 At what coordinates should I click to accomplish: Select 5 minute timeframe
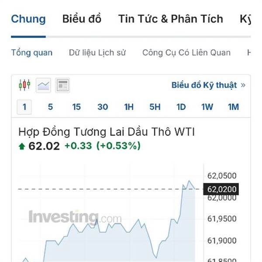[51, 107]
